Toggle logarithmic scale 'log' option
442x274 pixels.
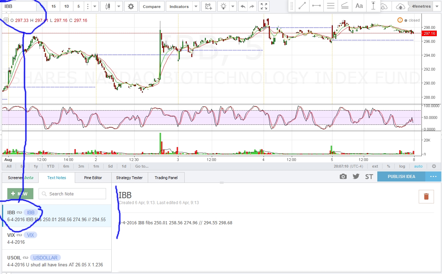click(402, 166)
